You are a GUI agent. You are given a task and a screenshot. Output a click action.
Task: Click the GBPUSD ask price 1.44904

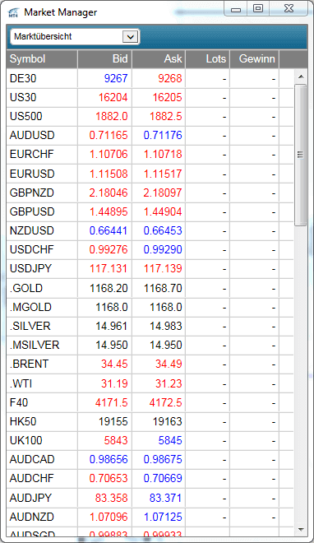click(163, 211)
